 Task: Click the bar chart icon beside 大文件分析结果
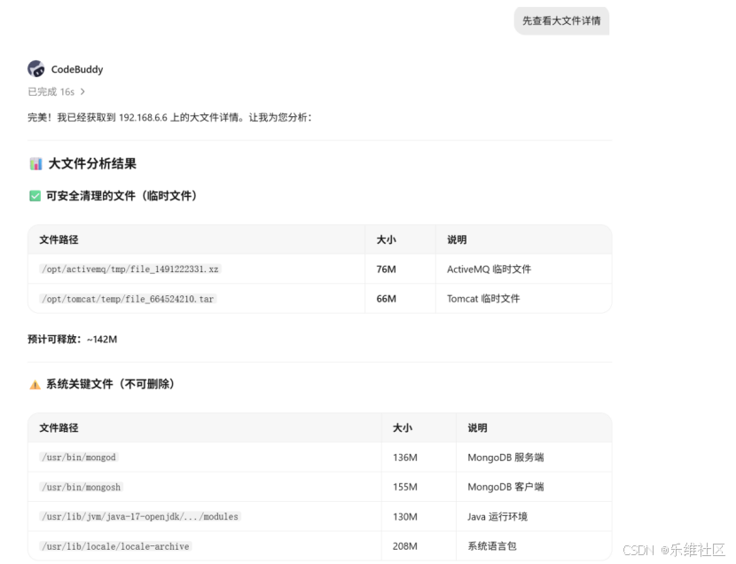(35, 164)
